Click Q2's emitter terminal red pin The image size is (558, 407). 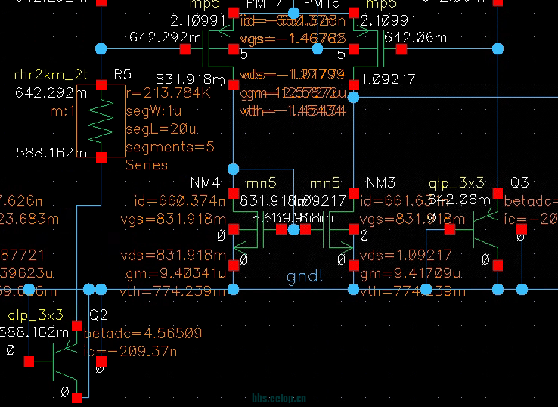pyautogui.click(x=77, y=325)
